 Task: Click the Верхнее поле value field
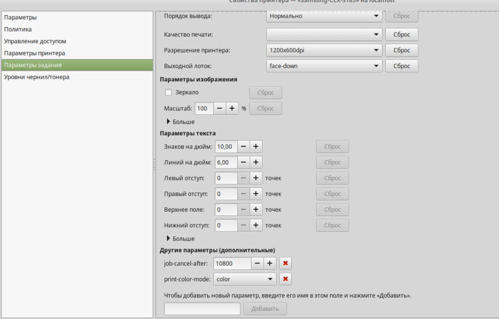(x=226, y=210)
